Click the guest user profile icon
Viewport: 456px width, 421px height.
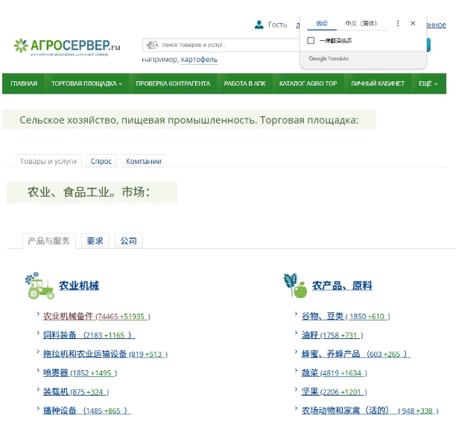pyautogui.click(x=259, y=25)
